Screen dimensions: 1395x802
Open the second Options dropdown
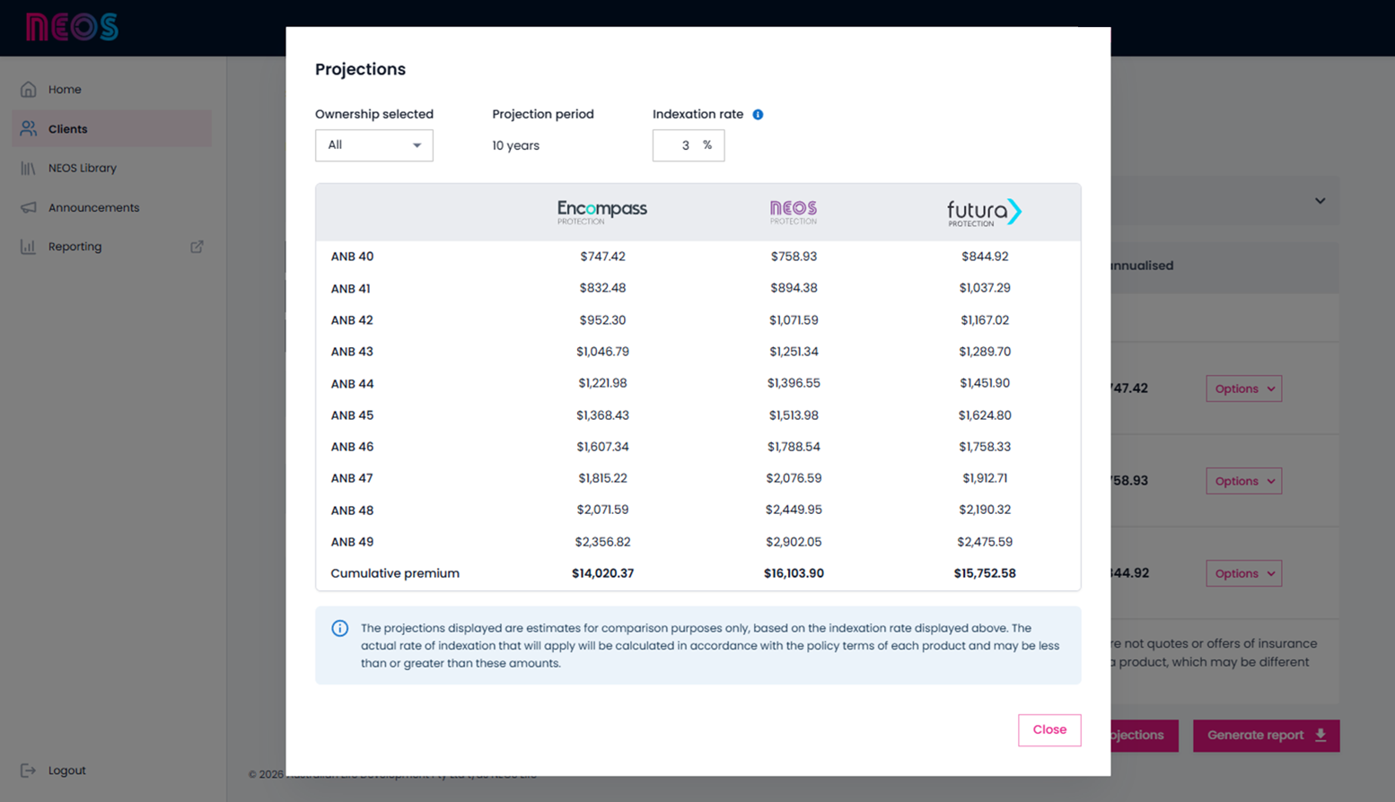point(1243,481)
